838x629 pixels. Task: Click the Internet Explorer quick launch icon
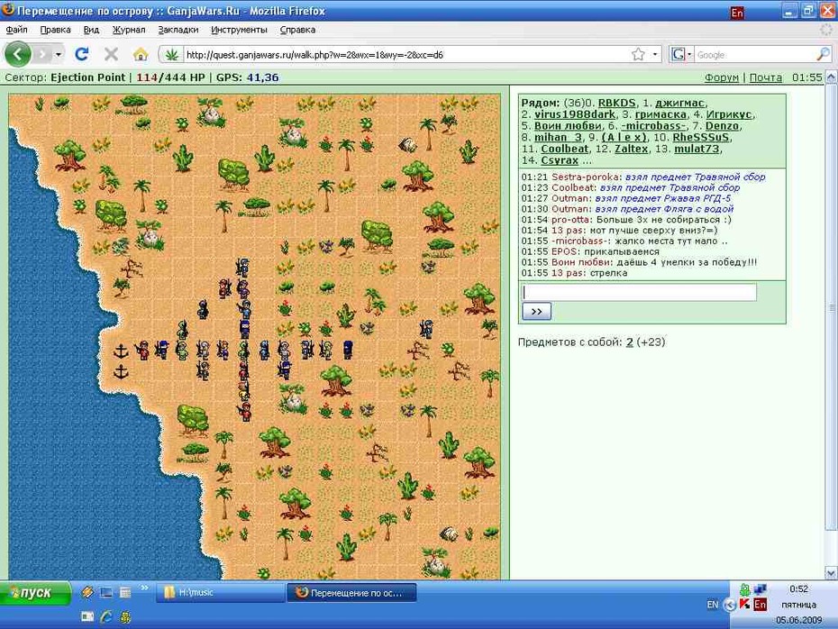pos(106,616)
